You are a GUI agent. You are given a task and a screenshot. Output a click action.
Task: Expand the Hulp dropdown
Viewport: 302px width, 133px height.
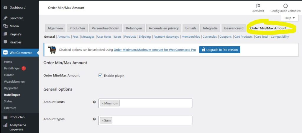tap(290, 18)
